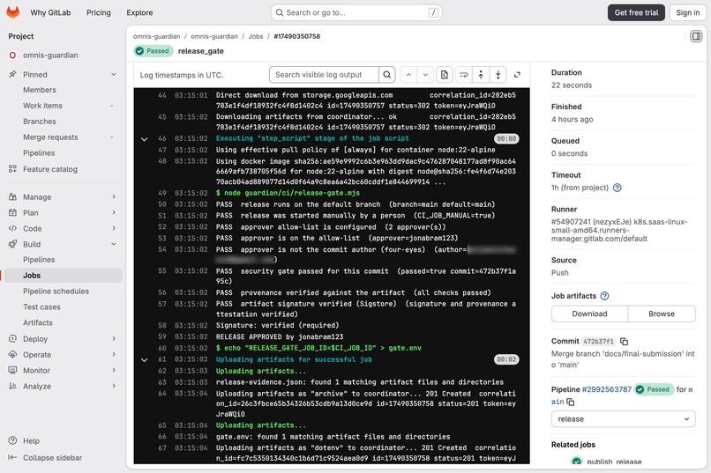
Task: Browse the job artifacts
Action: 661,314
